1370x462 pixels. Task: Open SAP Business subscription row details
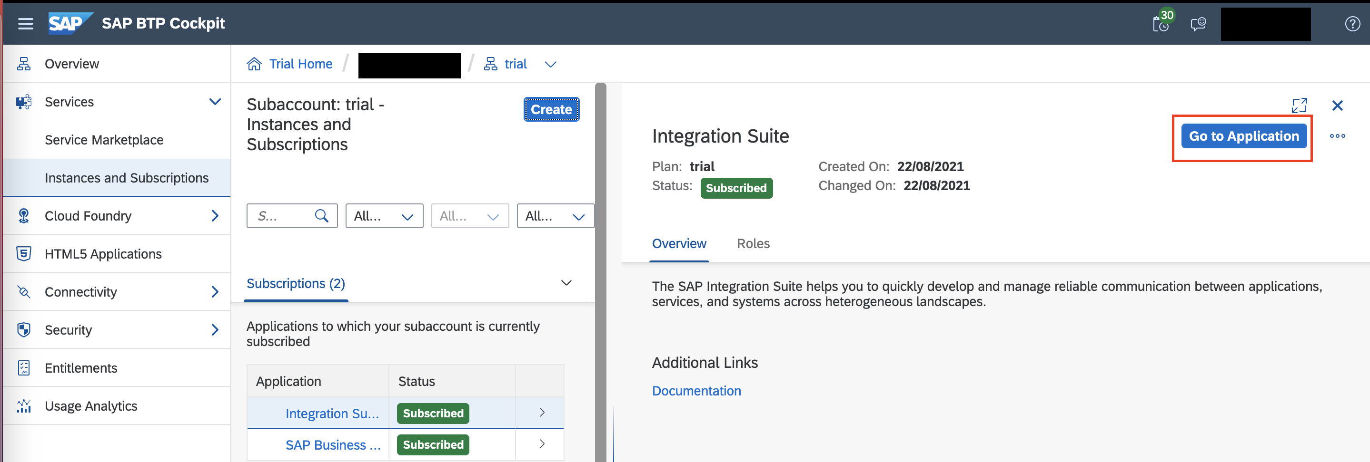pos(542,444)
